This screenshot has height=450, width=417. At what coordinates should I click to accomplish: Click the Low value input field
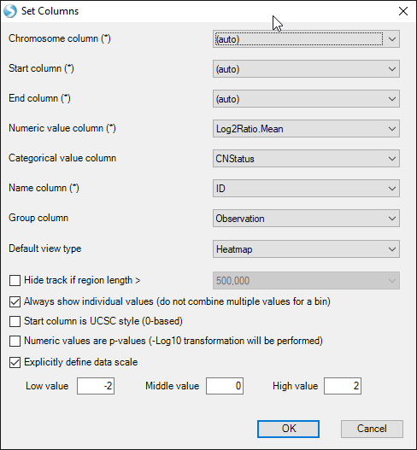(96, 386)
